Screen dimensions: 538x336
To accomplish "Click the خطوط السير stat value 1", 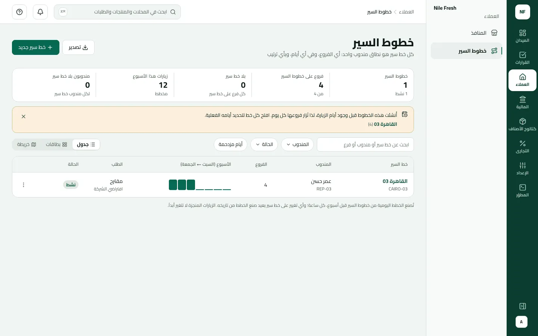I will click(405, 85).
